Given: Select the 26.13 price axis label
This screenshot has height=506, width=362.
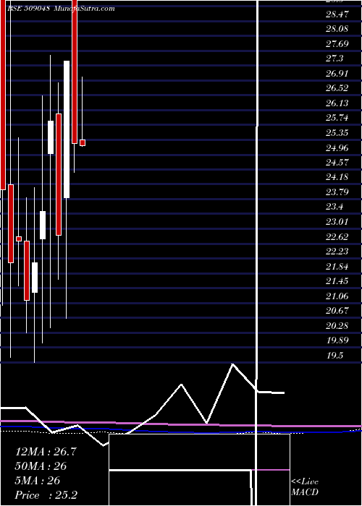Looking at the screenshot, I should pyautogui.click(x=337, y=103).
